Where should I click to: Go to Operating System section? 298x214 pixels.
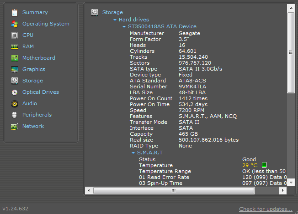[x=46, y=24]
